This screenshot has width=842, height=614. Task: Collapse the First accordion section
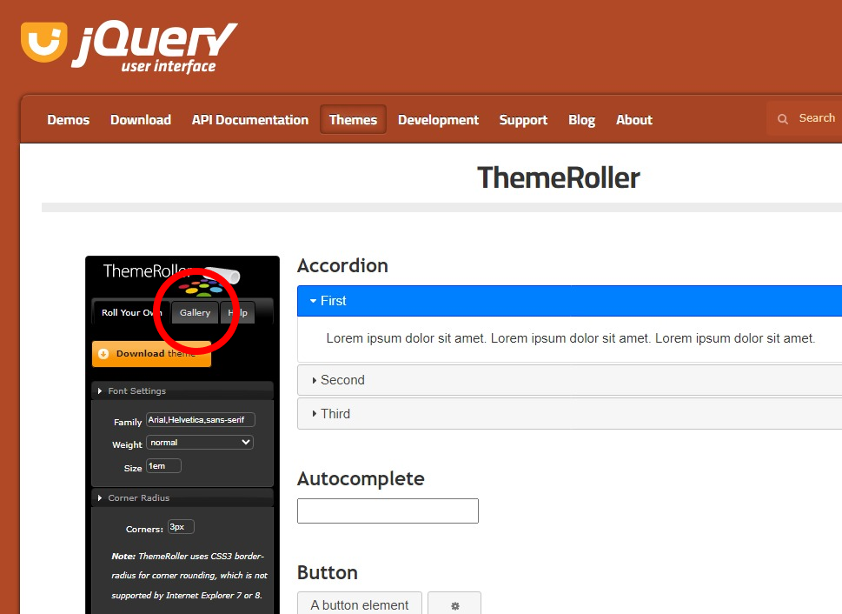pos(569,301)
